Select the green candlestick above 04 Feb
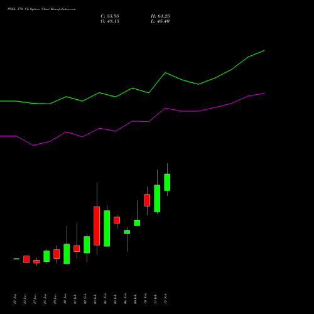The image size is (314, 314). 107,229
